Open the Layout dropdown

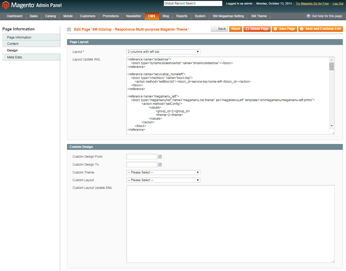pos(164,52)
